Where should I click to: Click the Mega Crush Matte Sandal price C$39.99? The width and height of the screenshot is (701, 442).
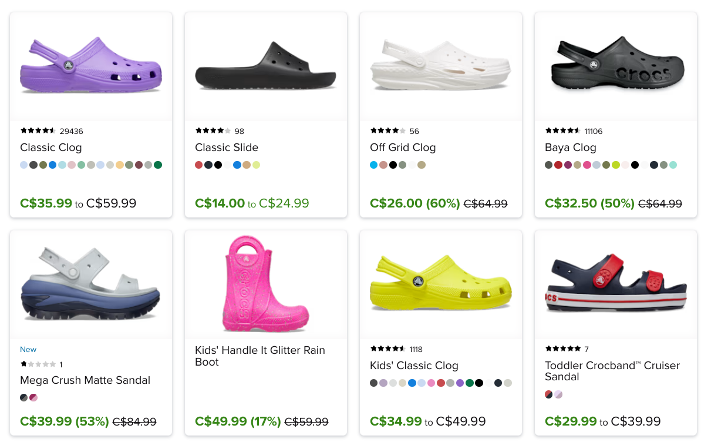pos(46,421)
